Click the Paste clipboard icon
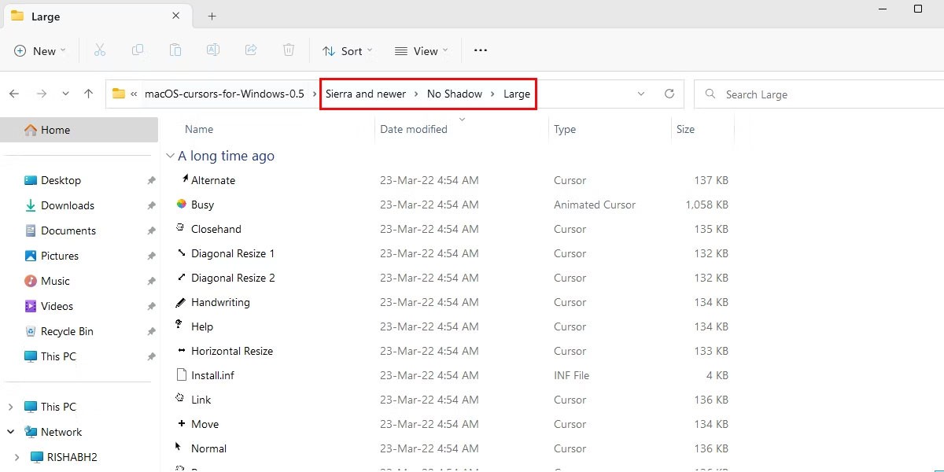The width and height of the screenshot is (944, 472). 175,50
